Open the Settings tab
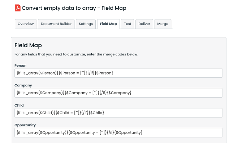 click(x=86, y=24)
